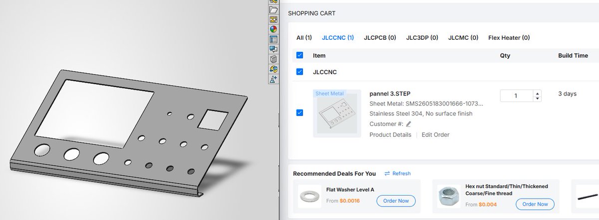Open the pannel 3.STEP sheet metal thumbnail

pyautogui.click(x=337, y=113)
